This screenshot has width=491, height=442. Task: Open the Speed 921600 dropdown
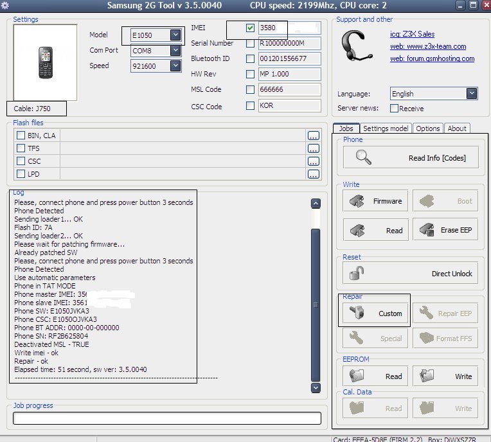pyautogui.click(x=175, y=66)
